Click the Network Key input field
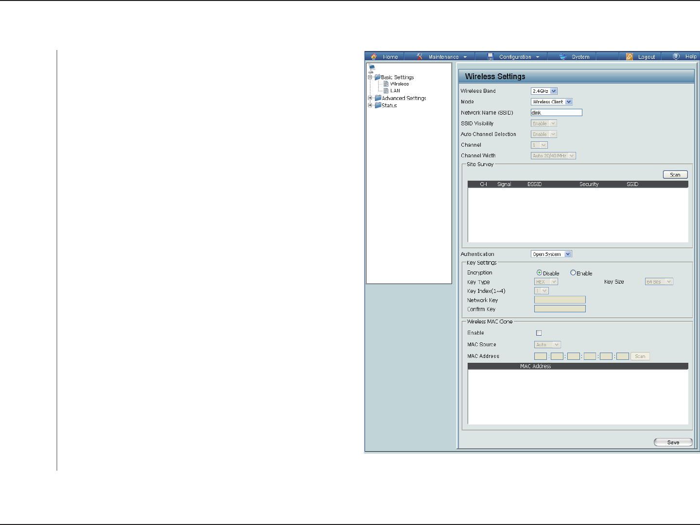Viewport: 700px width, 525px height. 560,300
